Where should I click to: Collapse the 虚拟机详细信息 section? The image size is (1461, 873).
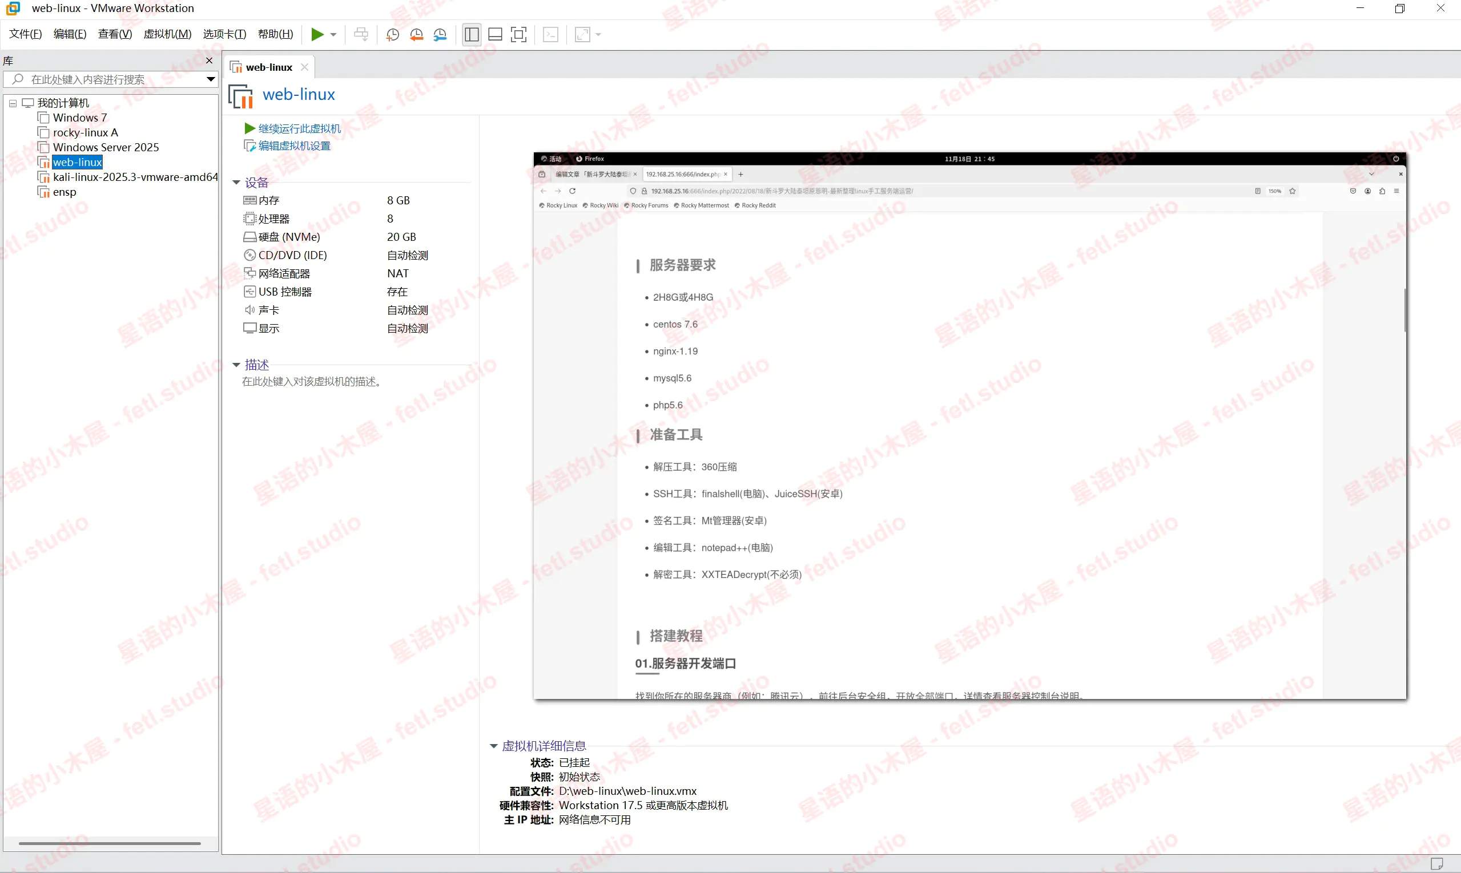click(x=493, y=745)
